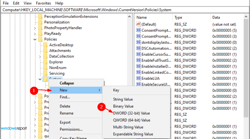
Task: Select the EnableInstallerD... DWORD icon
Action: coord(138,66)
